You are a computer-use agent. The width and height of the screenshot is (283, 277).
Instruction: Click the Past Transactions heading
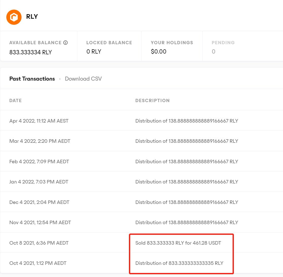32,79
